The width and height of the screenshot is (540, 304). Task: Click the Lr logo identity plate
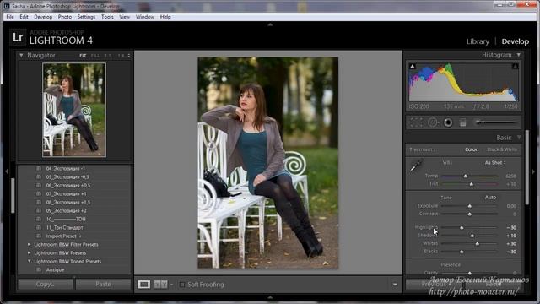click(x=18, y=37)
